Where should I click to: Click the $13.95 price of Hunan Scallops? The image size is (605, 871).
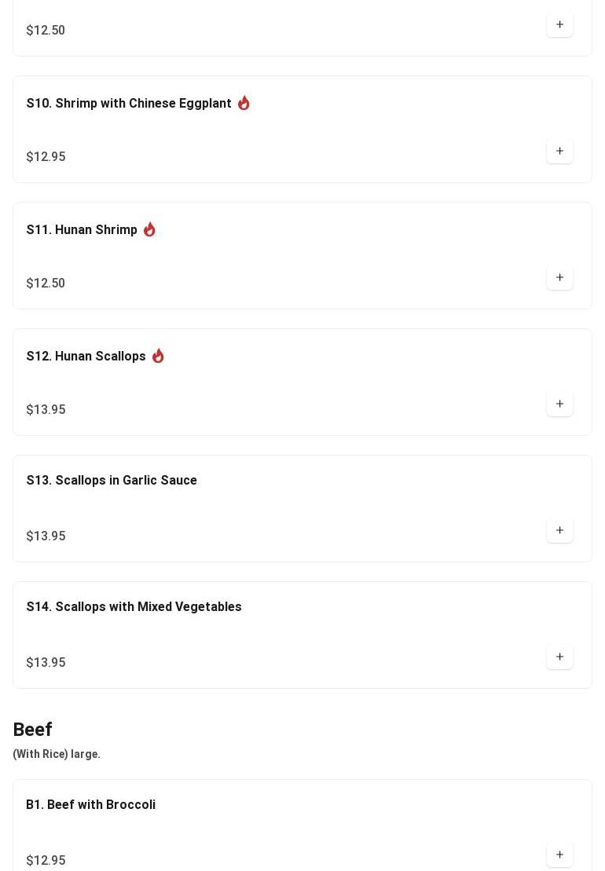[x=46, y=410]
